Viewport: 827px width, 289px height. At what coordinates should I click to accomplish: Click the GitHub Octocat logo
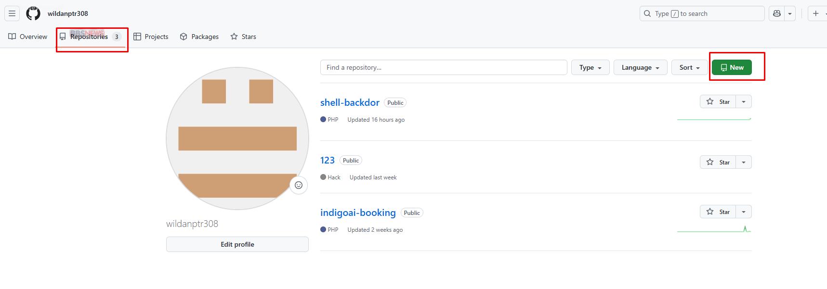(x=33, y=13)
